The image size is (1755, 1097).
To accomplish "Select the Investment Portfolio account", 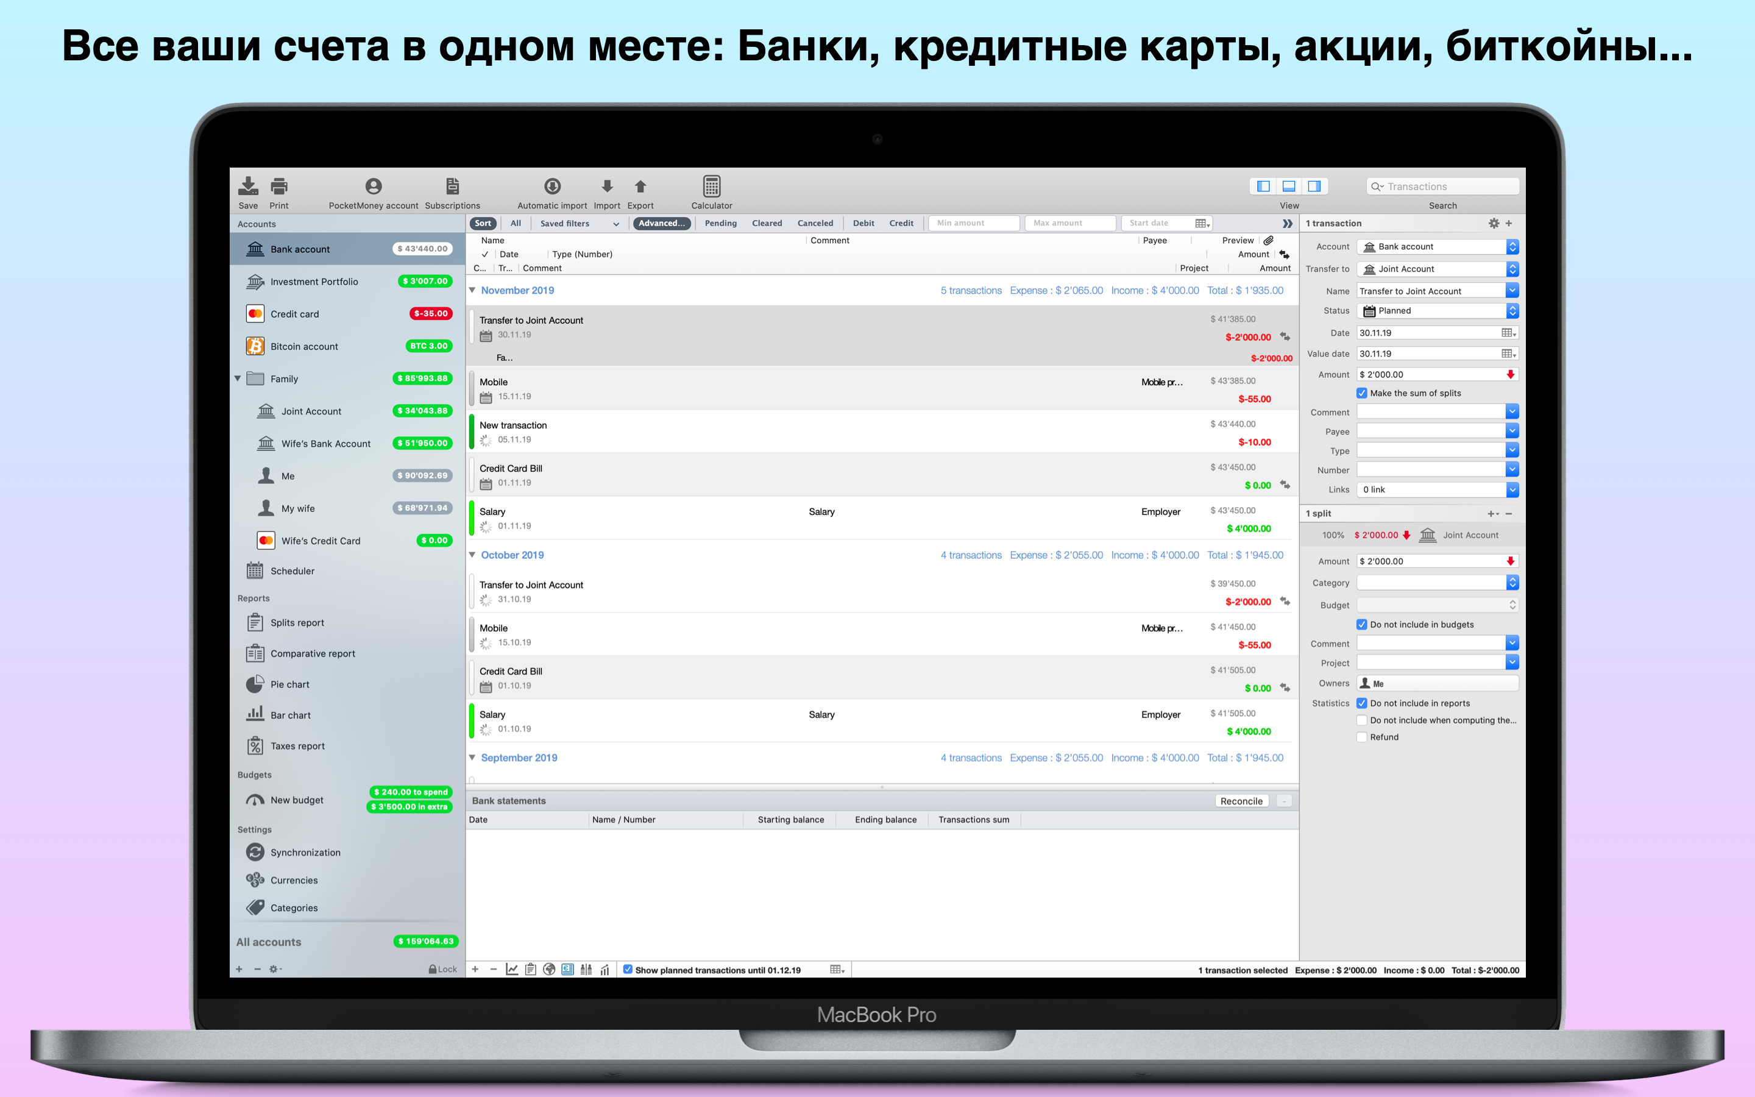I will coord(348,282).
